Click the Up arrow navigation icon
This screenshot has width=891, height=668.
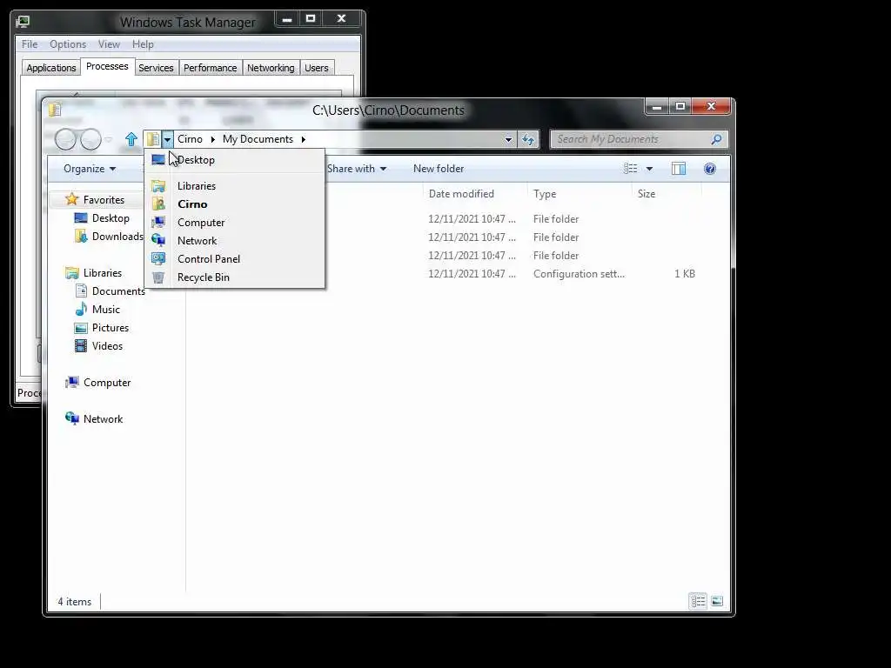click(131, 139)
